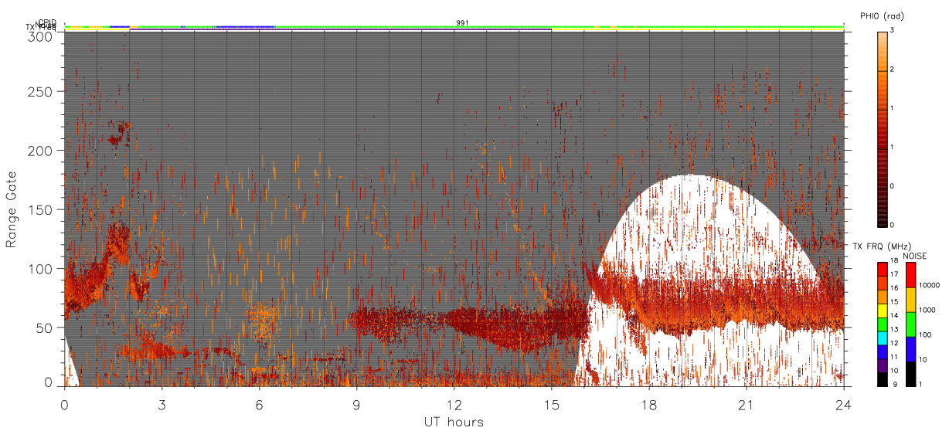Click the black 9–10 MHz TX FRQ swatch
Viewport: 949px width, 438px height.
tap(882, 379)
